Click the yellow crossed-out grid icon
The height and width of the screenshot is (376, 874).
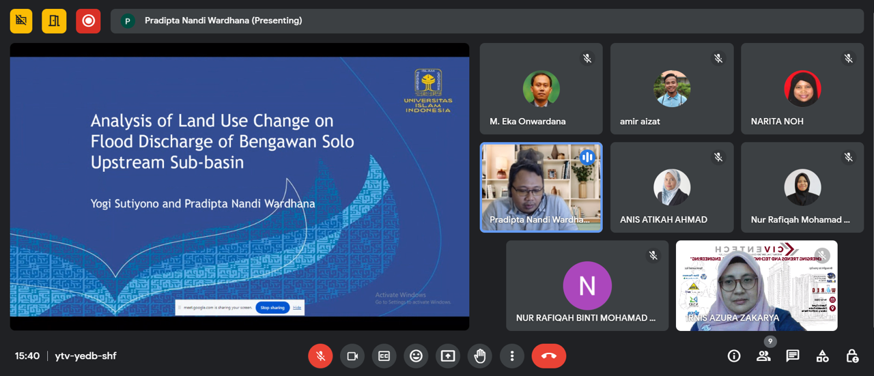[x=21, y=21]
